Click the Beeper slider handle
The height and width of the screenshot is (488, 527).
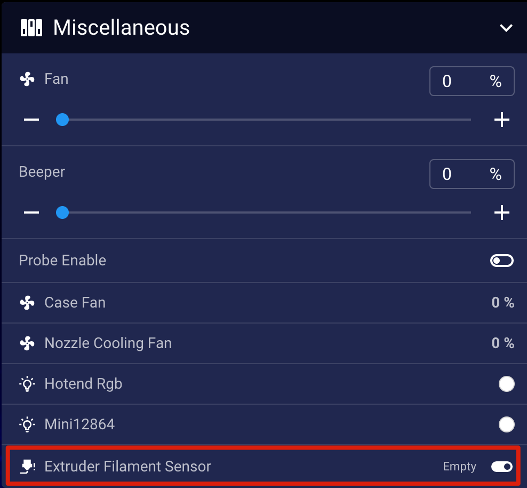(62, 213)
